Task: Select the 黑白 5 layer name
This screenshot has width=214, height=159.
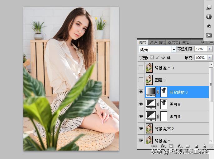Action: 174,117
